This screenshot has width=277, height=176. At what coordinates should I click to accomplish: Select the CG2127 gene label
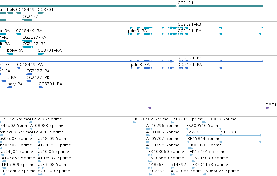30,16
